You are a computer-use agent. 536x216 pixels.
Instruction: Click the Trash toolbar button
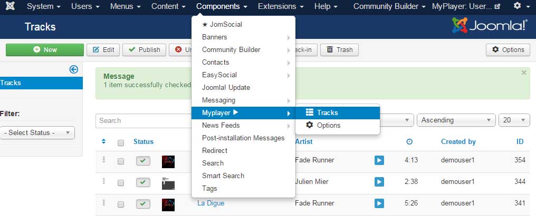339,50
